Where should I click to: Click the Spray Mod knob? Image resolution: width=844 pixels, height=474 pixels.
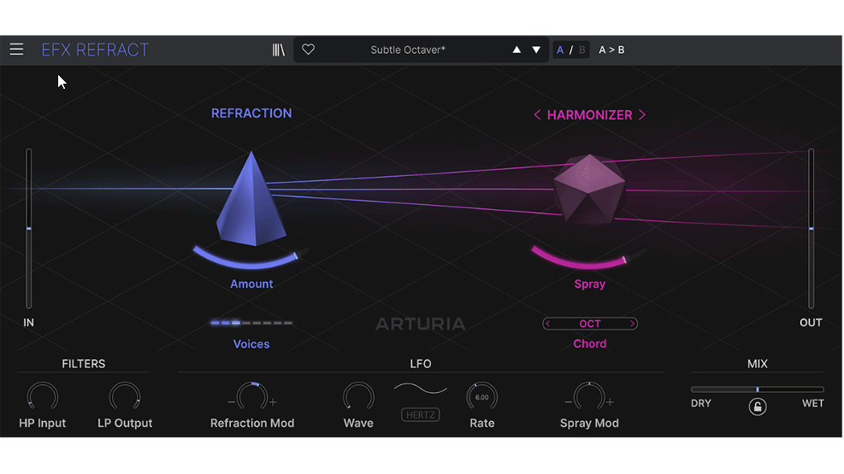(x=589, y=396)
